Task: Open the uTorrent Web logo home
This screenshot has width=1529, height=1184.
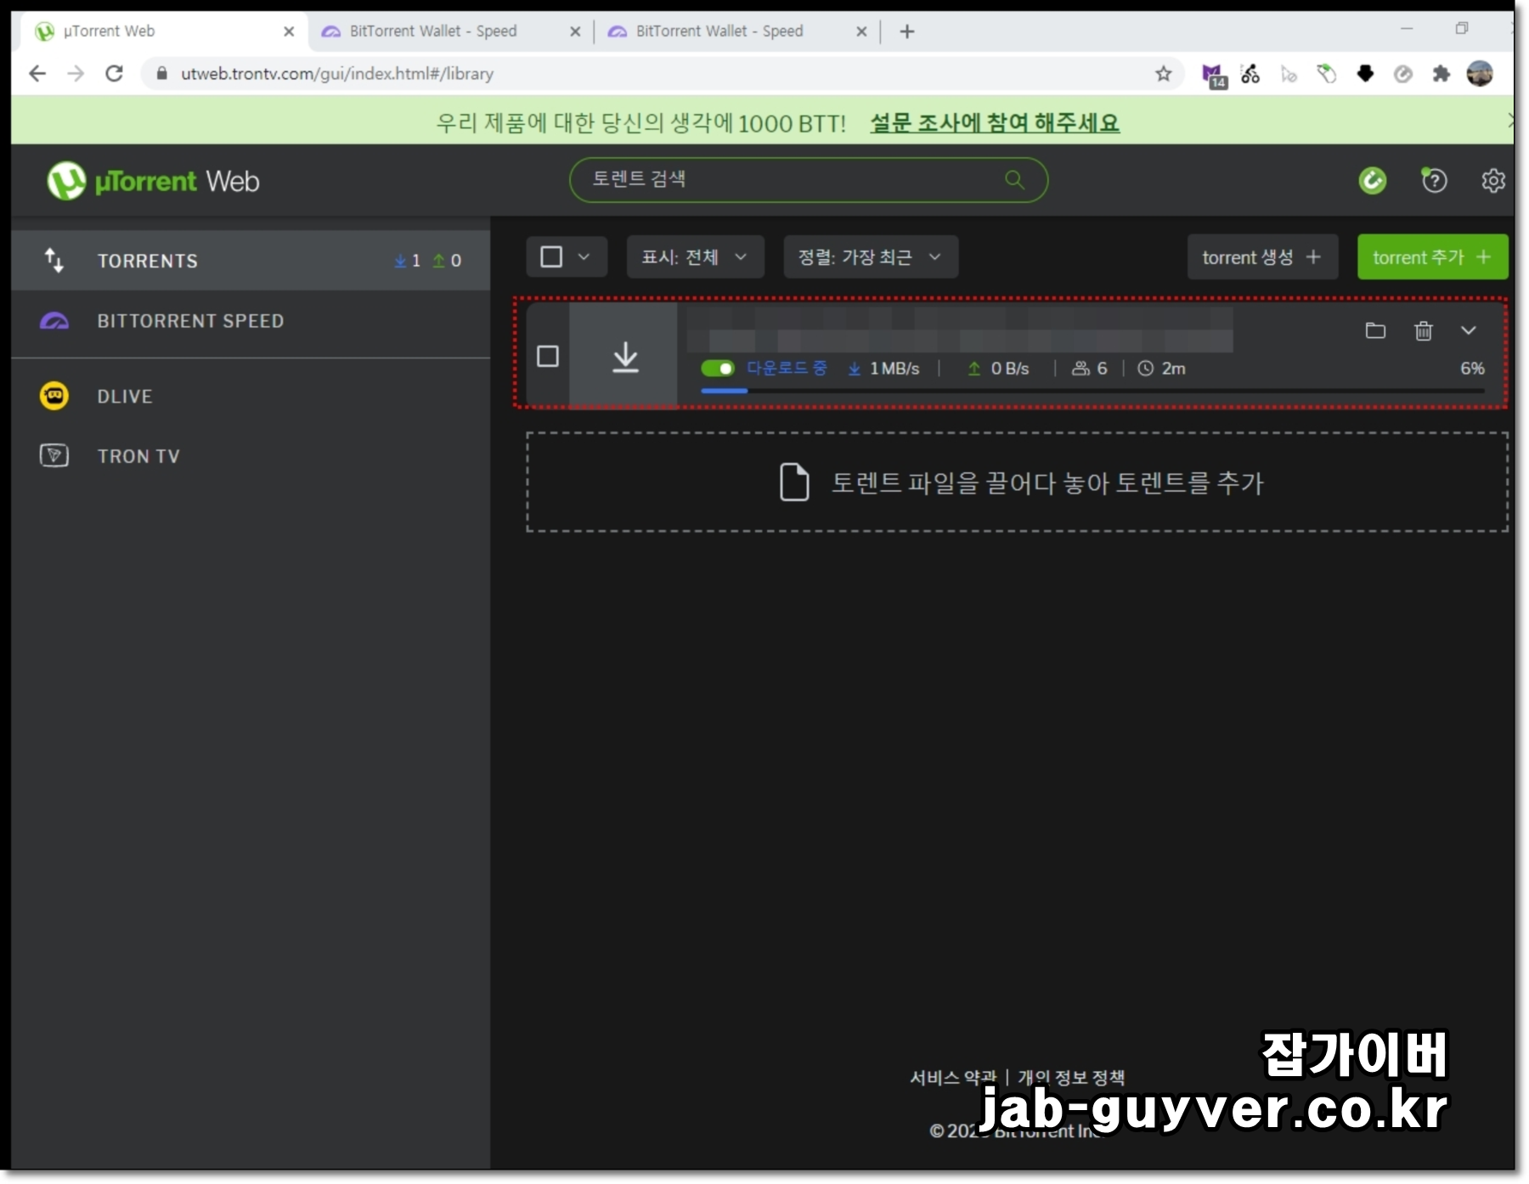Action: (153, 181)
